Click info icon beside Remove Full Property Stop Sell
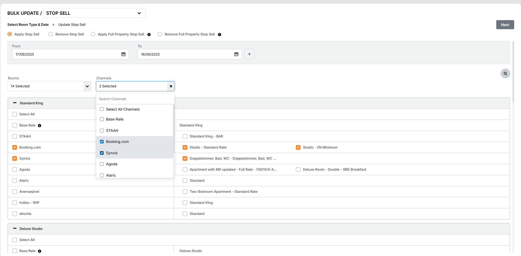 pos(220,35)
